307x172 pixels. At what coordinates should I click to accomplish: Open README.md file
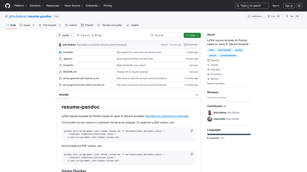70,72
